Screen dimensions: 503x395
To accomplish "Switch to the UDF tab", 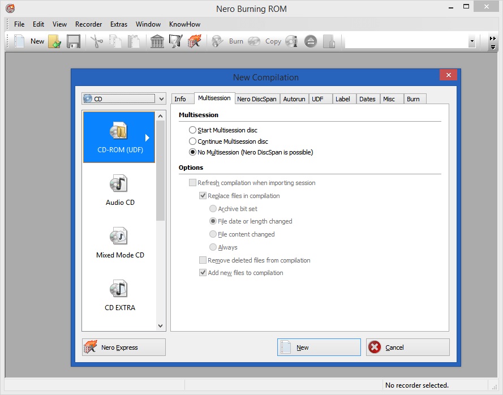I will pyautogui.click(x=320, y=99).
